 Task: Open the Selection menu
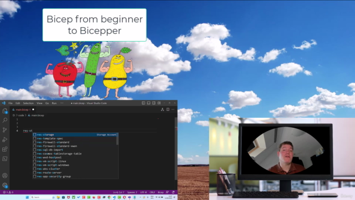[x=28, y=103]
